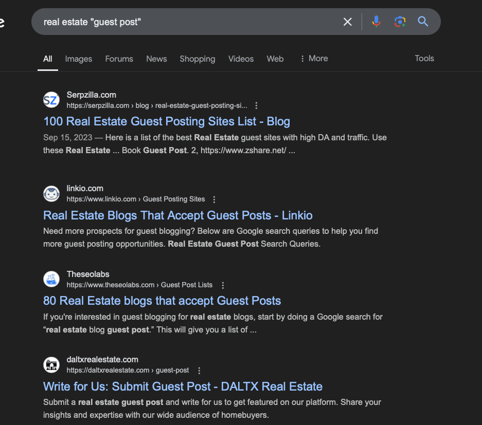Click the magnifying glass search icon
Screen dimensions: 482x425
coord(423,22)
